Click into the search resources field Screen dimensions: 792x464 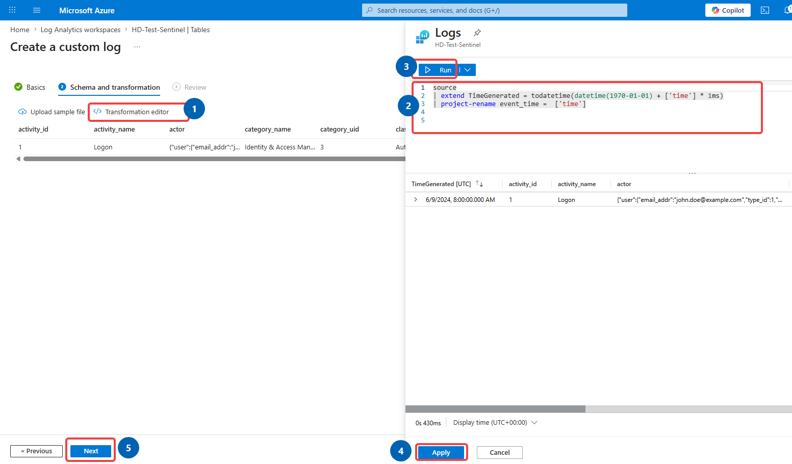495,10
